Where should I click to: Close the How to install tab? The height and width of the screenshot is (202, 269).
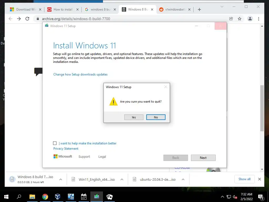[x=77, y=9]
